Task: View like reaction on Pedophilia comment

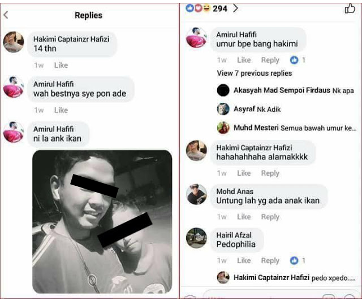Action: [x=298, y=260]
